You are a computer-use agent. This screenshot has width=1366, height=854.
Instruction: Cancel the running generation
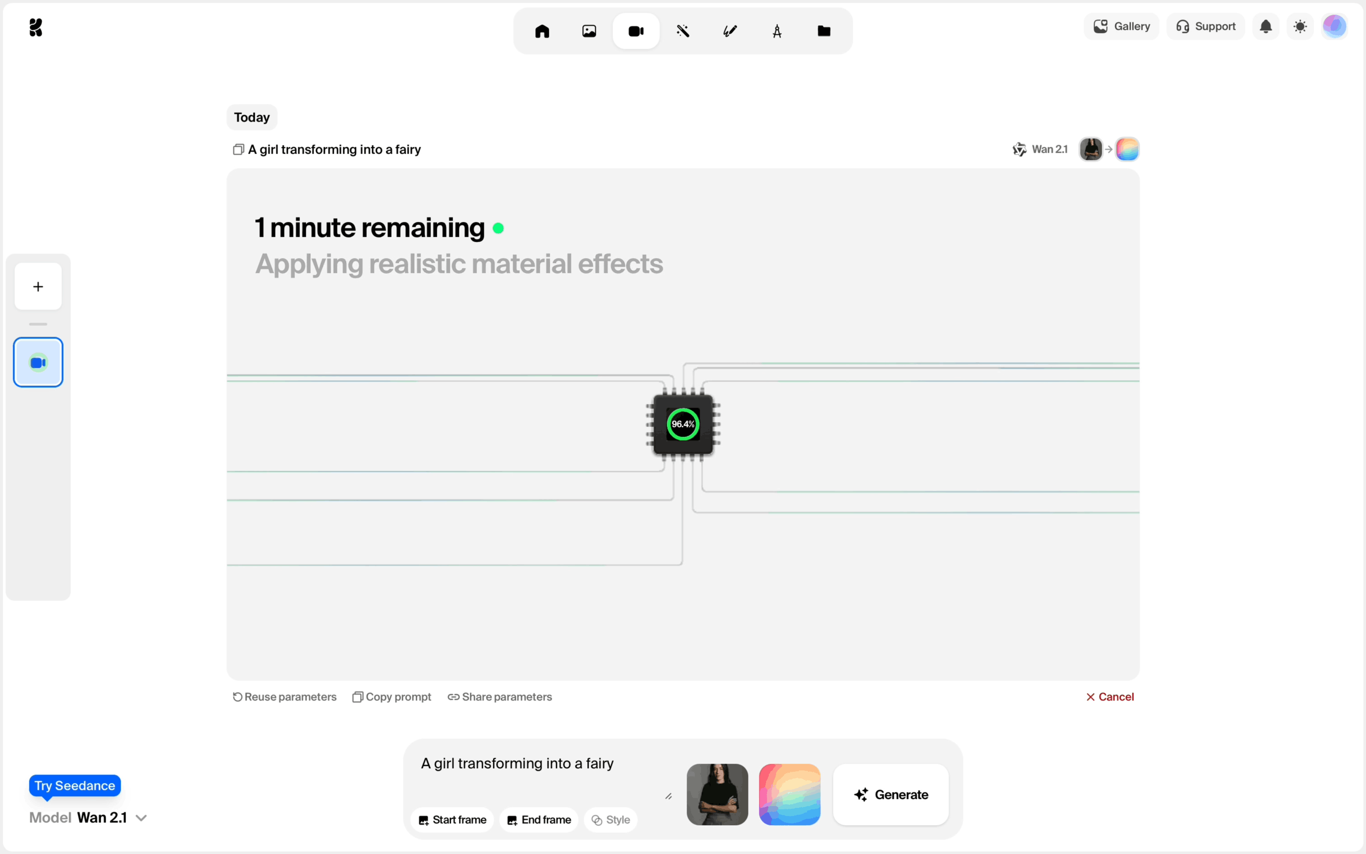click(x=1110, y=696)
